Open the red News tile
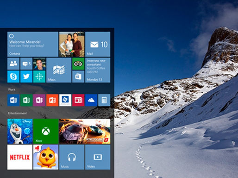238x178 pixels. (78, 100)
